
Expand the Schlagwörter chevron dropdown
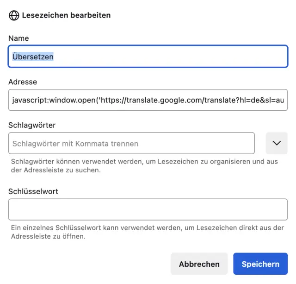point(277,143)
